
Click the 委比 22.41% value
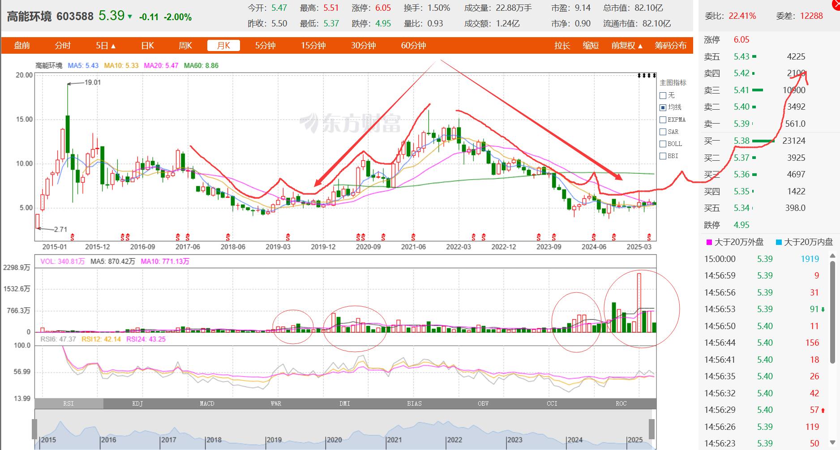pos(742,16)
